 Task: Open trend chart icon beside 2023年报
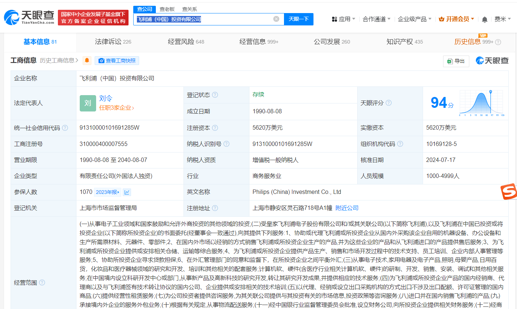click(x=127, y=192)
